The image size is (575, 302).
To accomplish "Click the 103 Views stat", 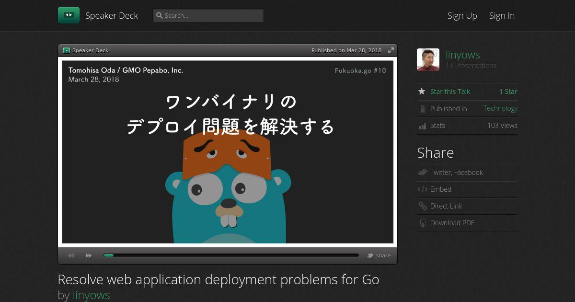I will pyautogui.click(x=502, y=126).
